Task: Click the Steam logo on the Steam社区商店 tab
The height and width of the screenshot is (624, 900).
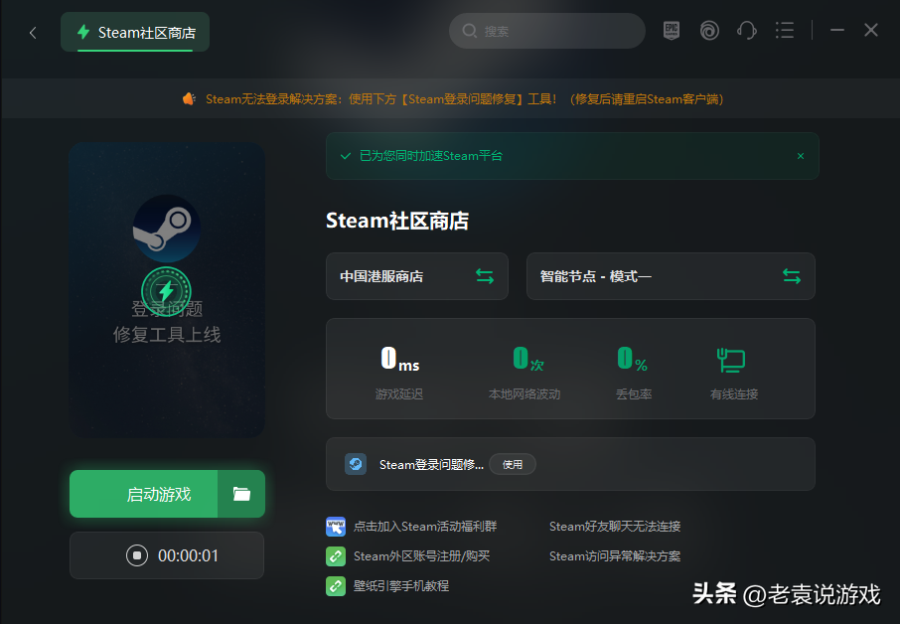Action: 81,32
